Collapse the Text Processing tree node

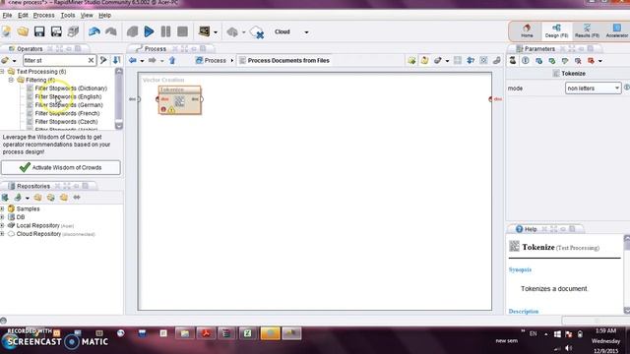pos(2,72)
